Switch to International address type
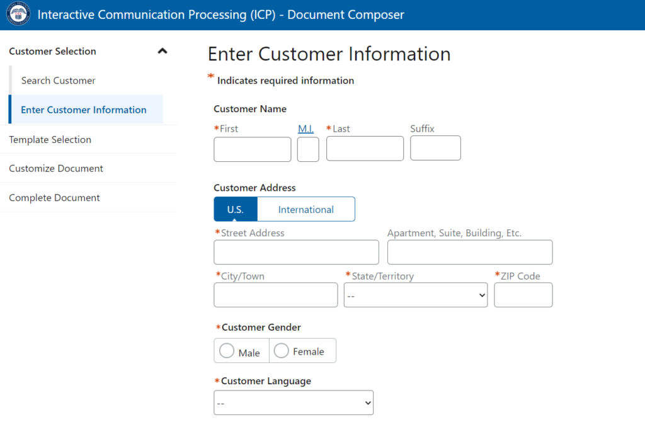The image size is (645, 422). pyautogui.click(x=306, y=209)
